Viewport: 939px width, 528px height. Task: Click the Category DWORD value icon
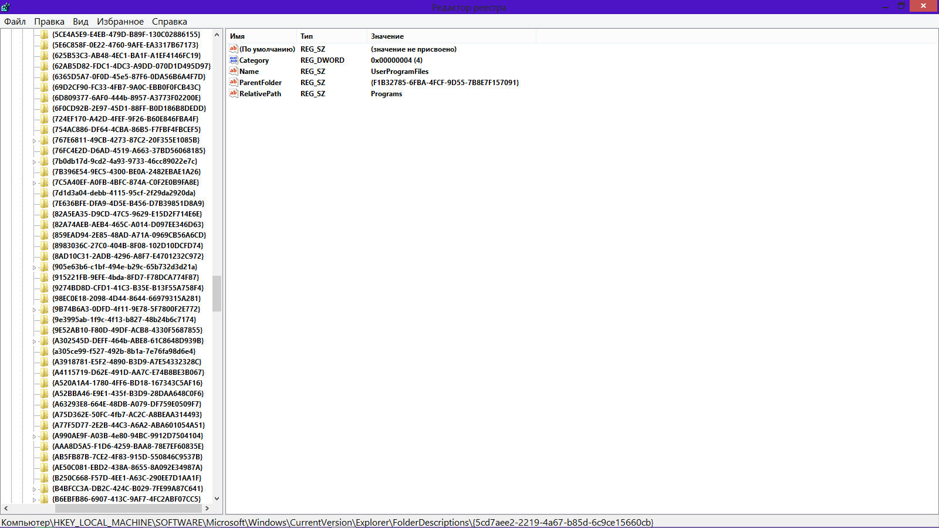[234, 60]
